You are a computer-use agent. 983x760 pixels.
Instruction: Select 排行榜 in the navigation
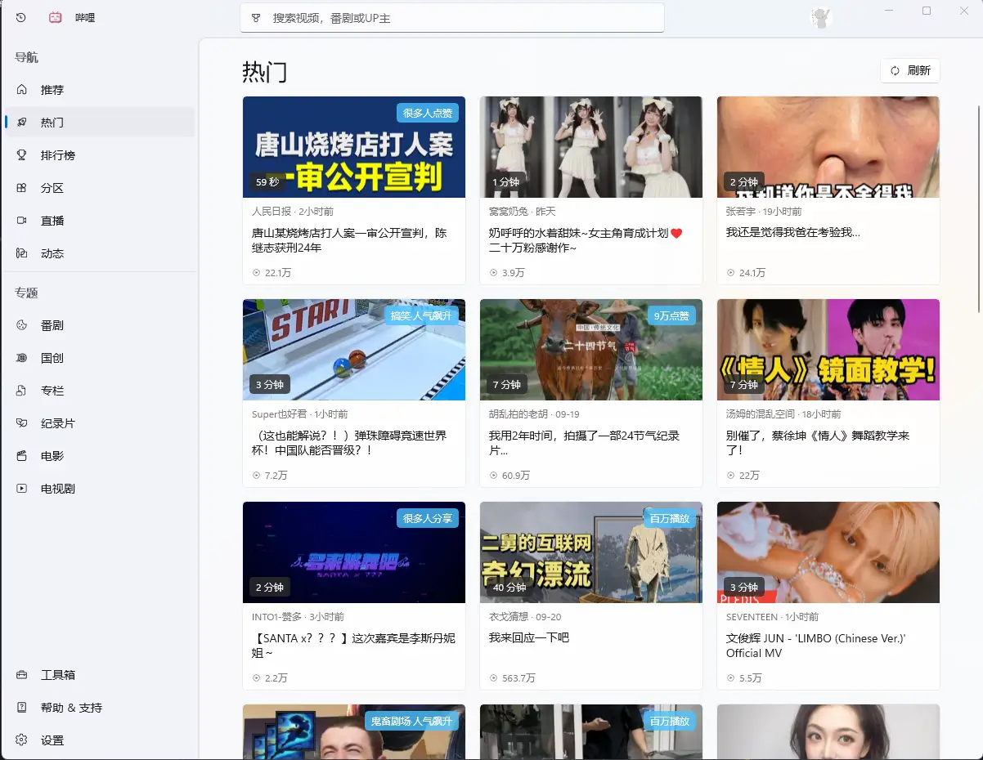tap(100, 155)
